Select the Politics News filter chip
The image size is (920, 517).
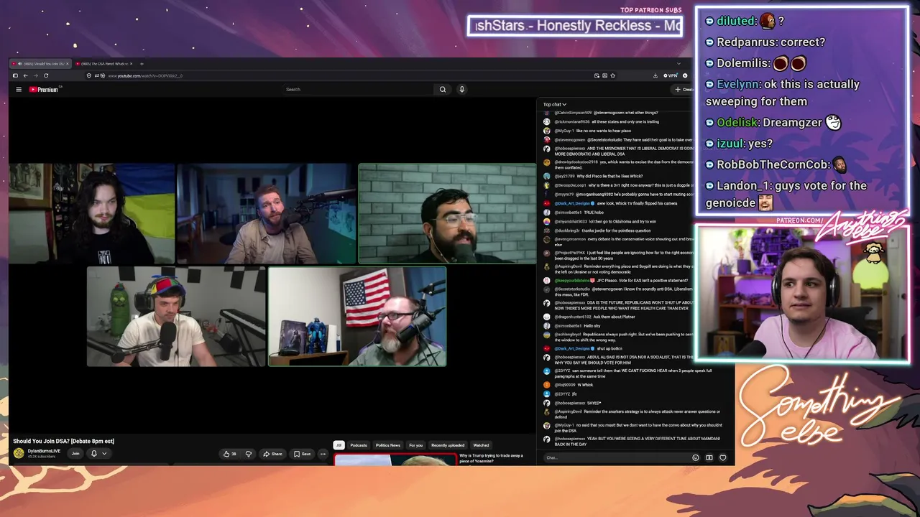(388, 445)
